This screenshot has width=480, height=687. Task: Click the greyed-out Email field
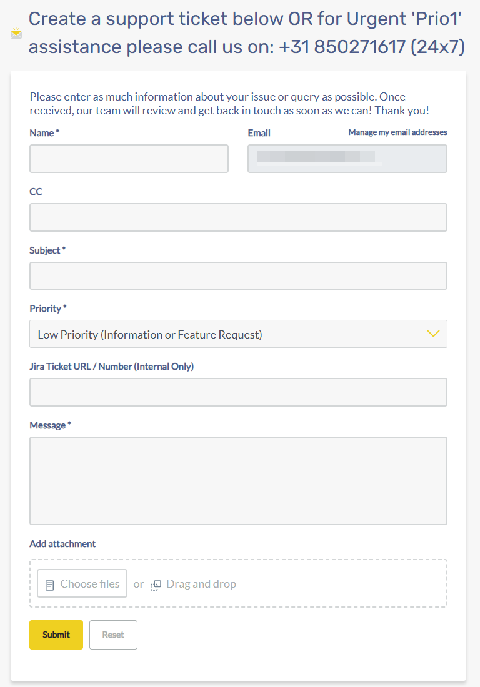coord(347,159)
